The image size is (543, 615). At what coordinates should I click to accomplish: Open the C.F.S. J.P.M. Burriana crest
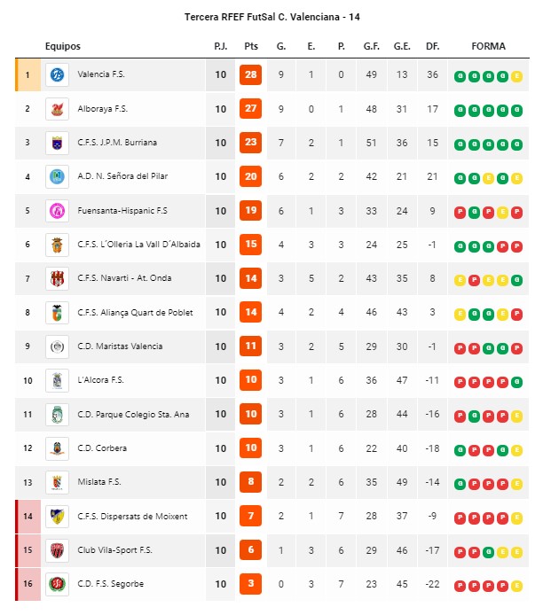coord(57,143)
